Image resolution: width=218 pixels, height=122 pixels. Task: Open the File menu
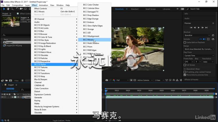pos(3,5)
